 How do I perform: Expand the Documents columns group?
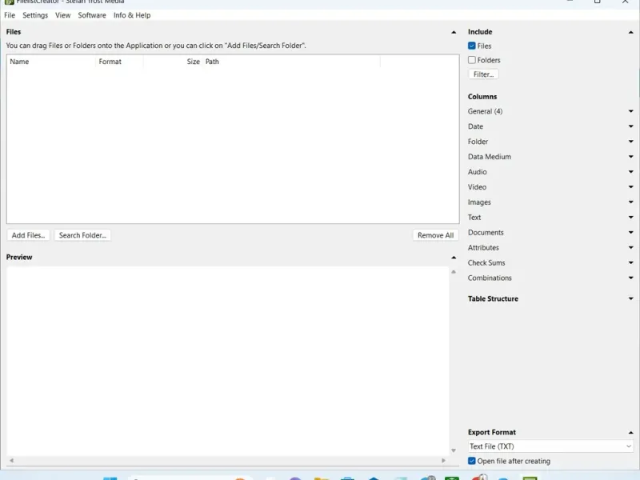coord(630,232)
